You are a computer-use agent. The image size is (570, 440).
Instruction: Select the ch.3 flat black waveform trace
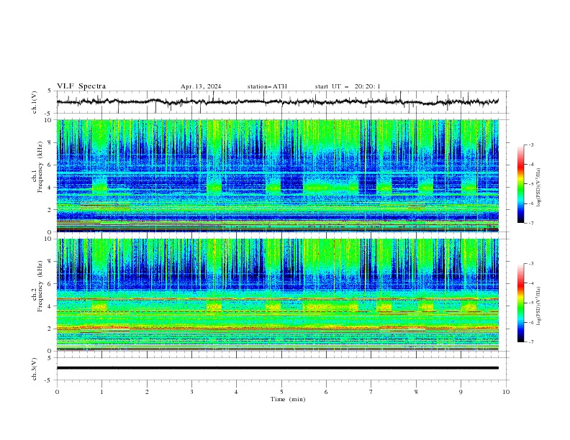[x=277, y=368]
